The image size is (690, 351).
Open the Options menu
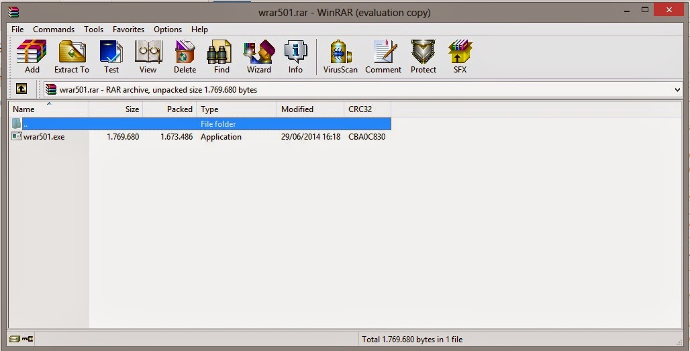pos(168,30)
